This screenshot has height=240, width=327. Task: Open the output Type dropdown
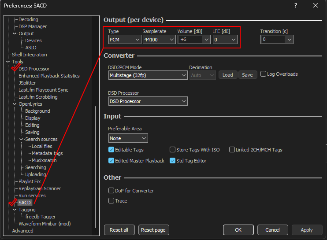(x=124, y=40)
